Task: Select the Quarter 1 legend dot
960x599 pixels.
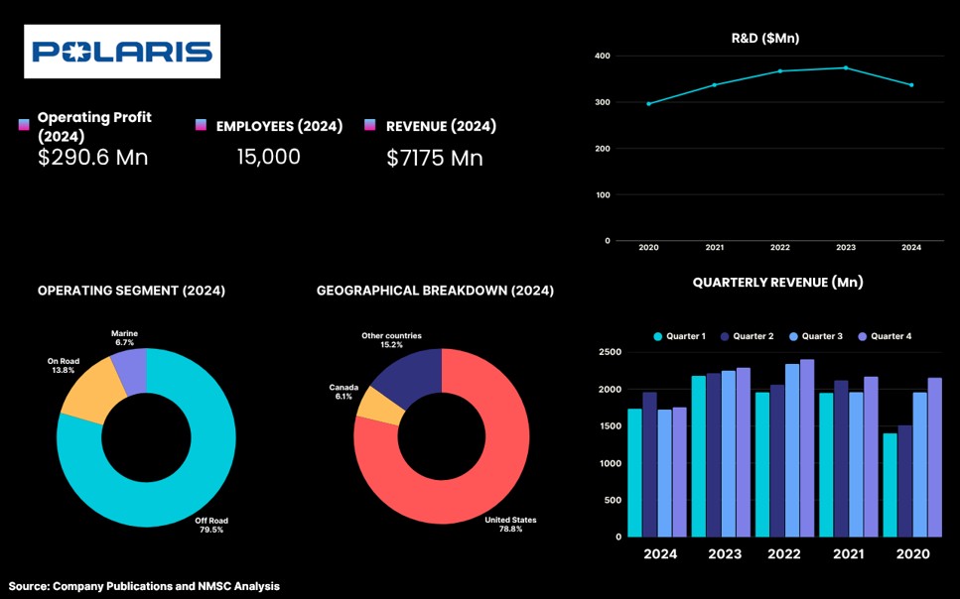Action: point(658,337)
